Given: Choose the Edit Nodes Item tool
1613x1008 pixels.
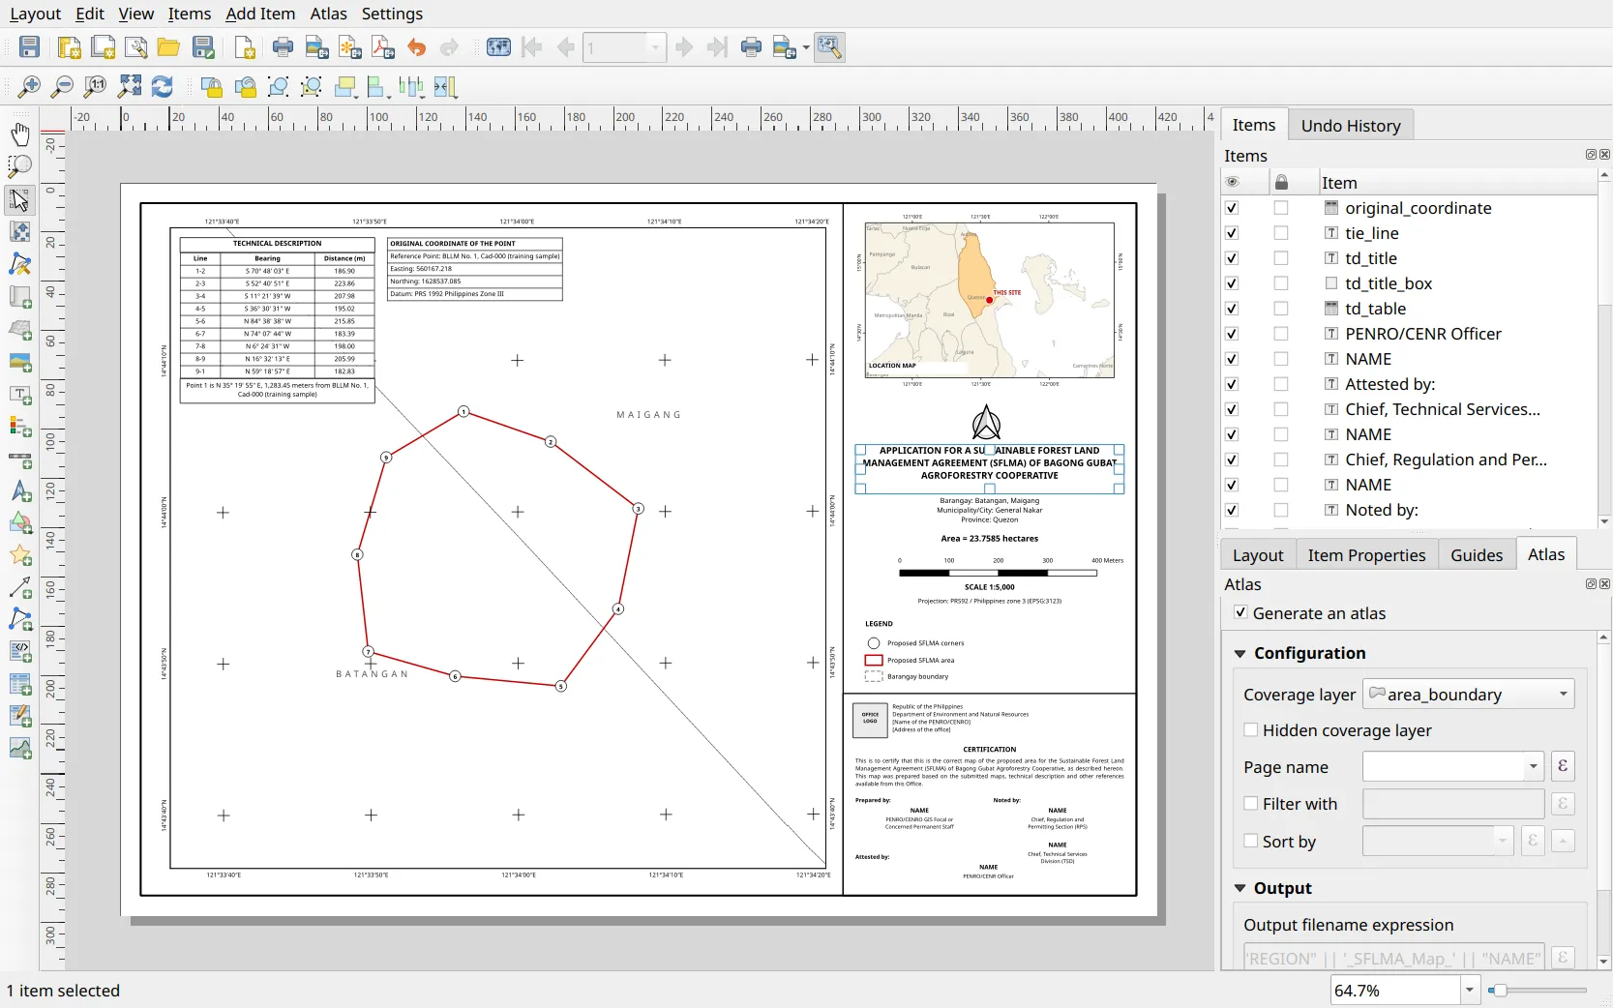Looking at the screenshot, I should click(x=20, y=264).
